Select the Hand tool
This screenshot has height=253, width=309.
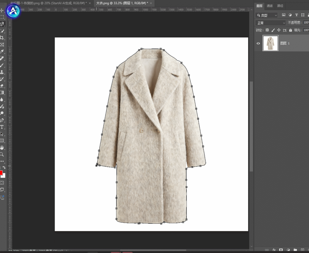(2, 148)
